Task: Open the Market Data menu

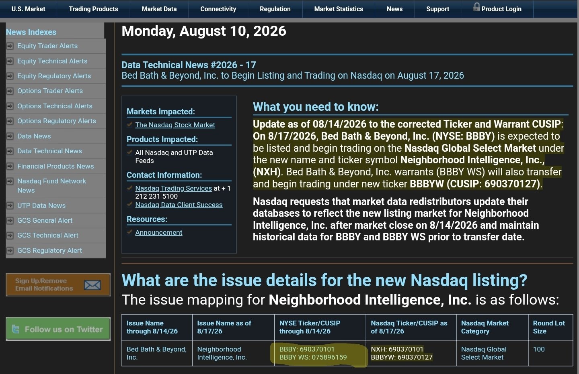Action: [x=159, y=9]
